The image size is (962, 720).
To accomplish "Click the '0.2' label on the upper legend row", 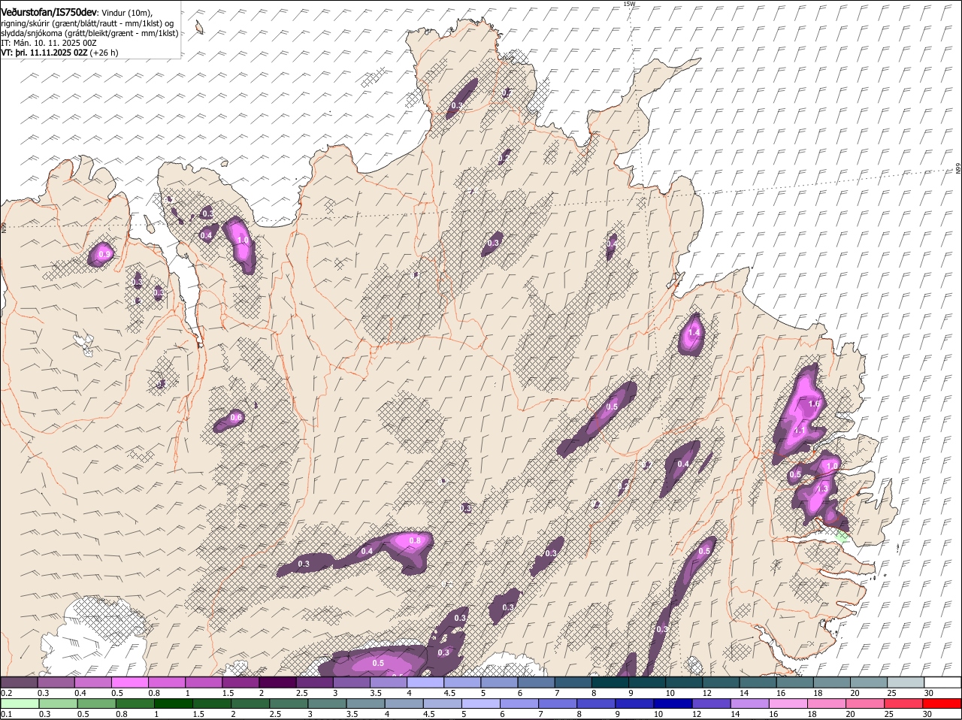I will [6, 692].
